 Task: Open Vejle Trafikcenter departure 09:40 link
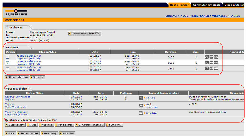pyautogui.click(x=16, y=112)
